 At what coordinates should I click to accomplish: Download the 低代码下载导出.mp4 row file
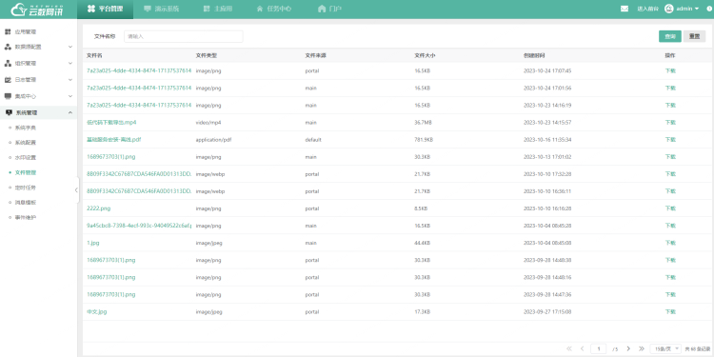pos(670,123)
